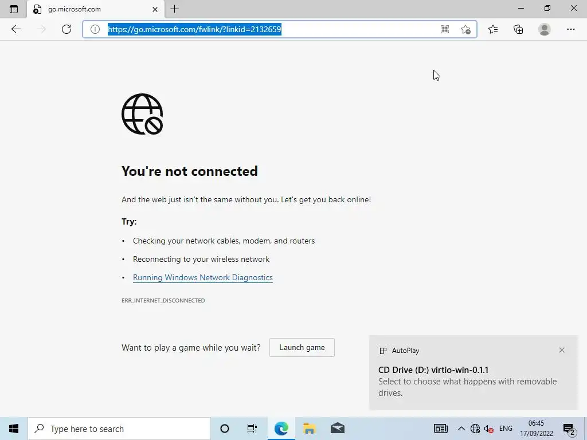This screenshot has height=440, width=587.
Task: Open File Explorer from taskbar
Action: pyautogui.click(x=309, y=429)
